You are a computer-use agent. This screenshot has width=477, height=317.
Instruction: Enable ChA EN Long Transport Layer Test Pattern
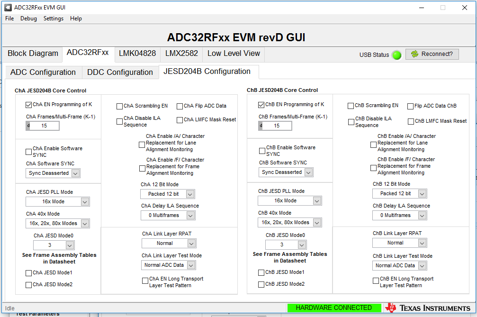point(145,281)
